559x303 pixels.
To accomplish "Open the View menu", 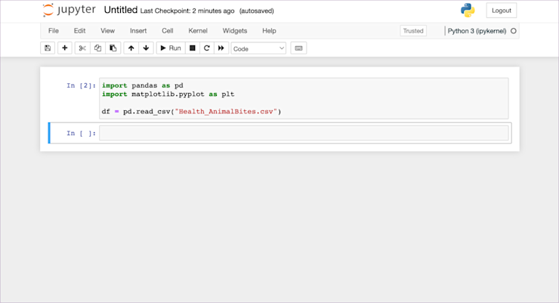I will [107, 31].
